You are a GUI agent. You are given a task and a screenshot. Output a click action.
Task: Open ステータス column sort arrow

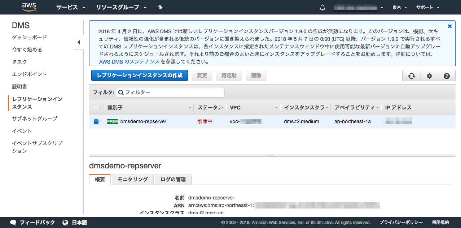223,108
